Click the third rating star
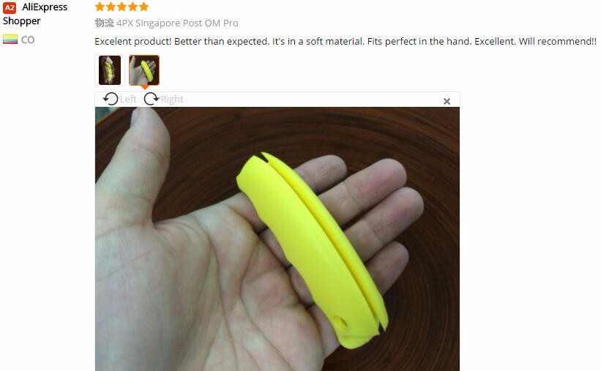Screen dimensions: 601x371 [122, 7]
